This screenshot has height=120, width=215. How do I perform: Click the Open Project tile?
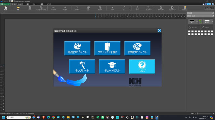point(107,48)
